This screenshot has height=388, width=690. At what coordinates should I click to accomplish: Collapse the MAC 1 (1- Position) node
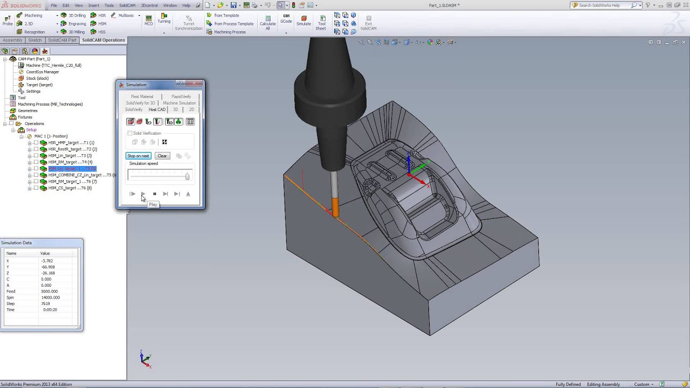point(22,136)
